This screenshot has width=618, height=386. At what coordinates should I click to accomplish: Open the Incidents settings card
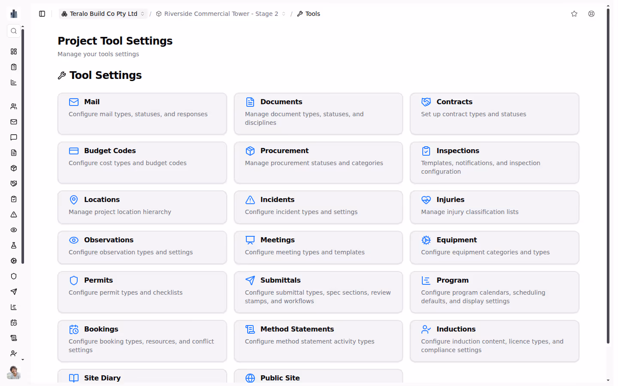(318, 207)
